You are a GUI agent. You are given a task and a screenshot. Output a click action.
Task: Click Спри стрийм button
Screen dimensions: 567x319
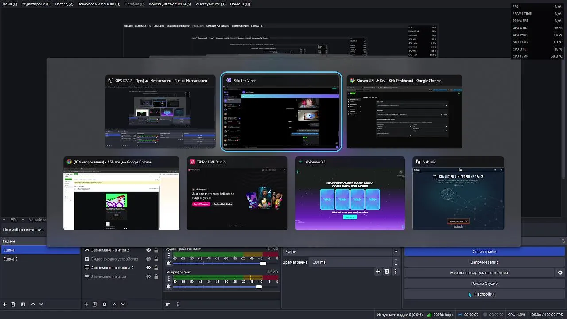coord(484,252)
